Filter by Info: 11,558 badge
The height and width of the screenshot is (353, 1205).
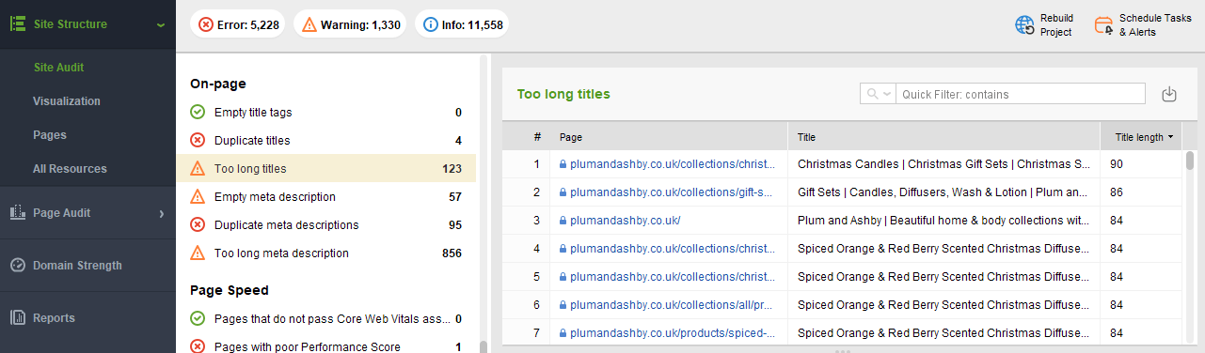click(462, 24)
